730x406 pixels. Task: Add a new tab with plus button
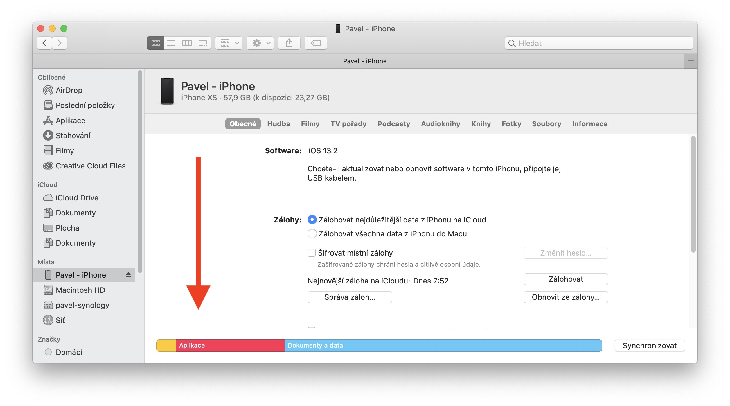coord(691,61)
